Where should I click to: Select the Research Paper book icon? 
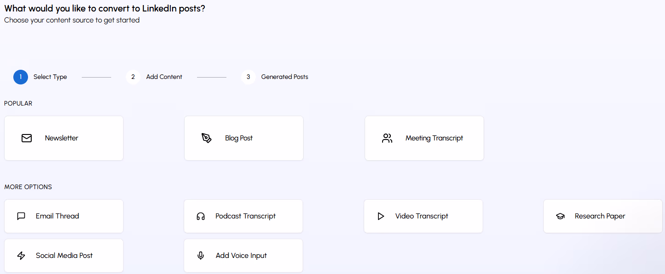pyautogui.click(x=561, y=216)
